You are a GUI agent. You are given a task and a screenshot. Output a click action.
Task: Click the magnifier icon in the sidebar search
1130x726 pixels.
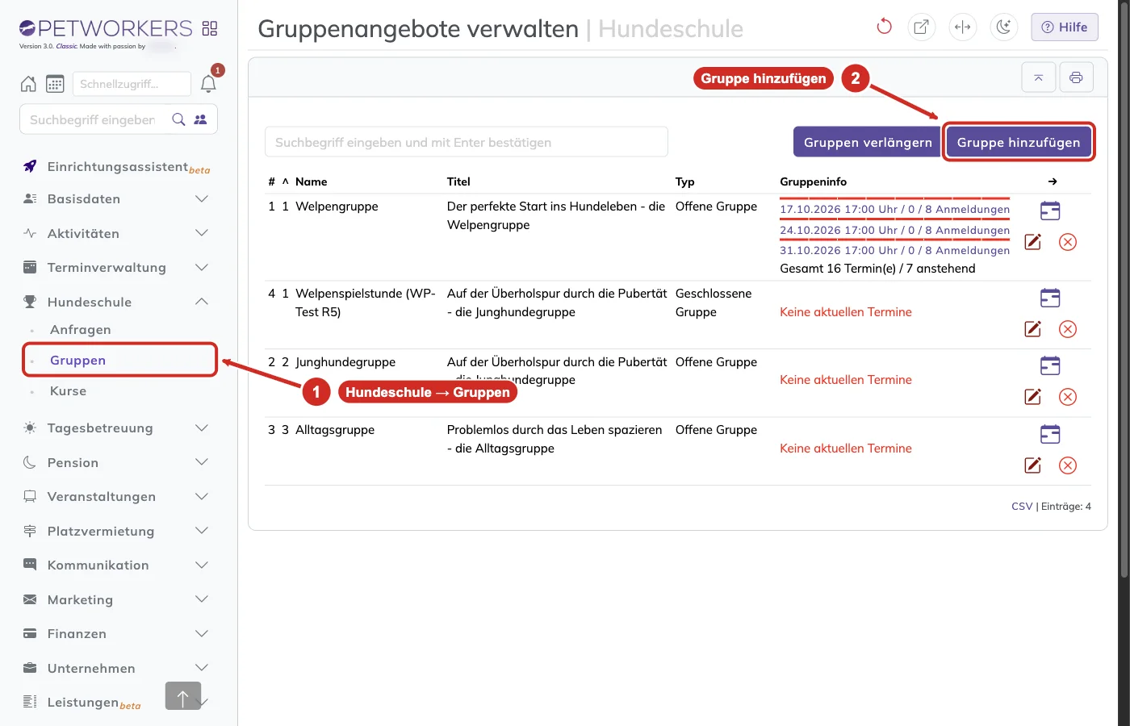[179, 119]
